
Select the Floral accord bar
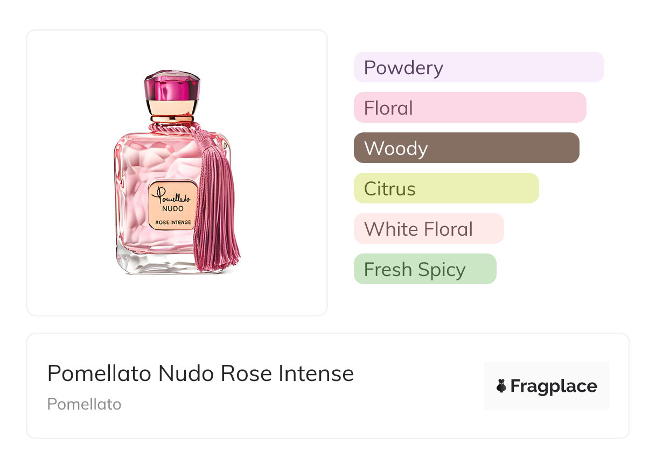(x=470, y=108)
